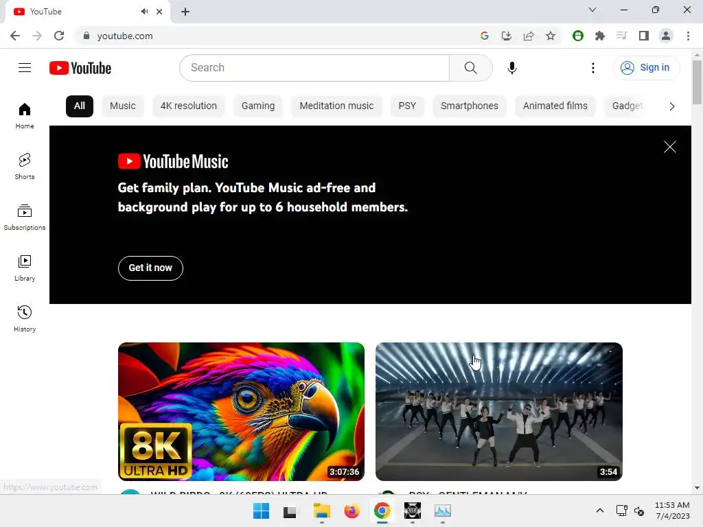Select the PSY filter chip
The image size is (703, 527).
coord(407,106)
